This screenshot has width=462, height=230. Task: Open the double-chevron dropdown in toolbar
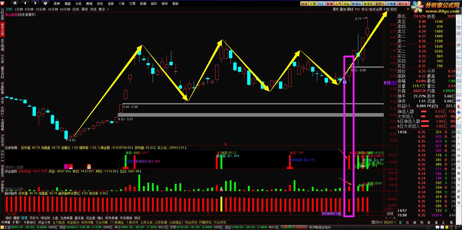pos(45,3)
